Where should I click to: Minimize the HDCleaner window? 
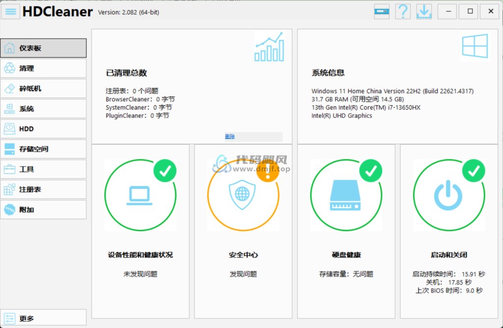447,12
